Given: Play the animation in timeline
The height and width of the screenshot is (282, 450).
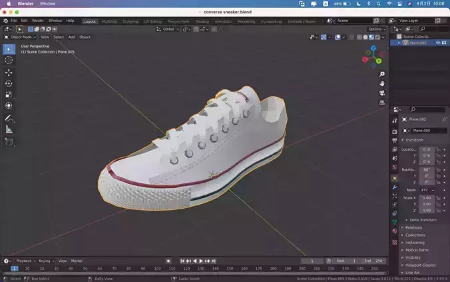Looking at the screenshot, I should click(201, 261).
